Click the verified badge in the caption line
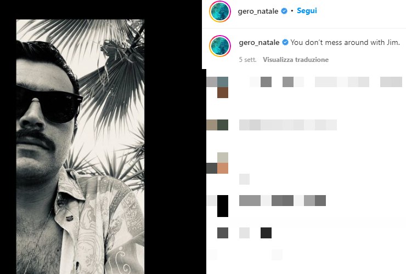 [x=285, y=42]
